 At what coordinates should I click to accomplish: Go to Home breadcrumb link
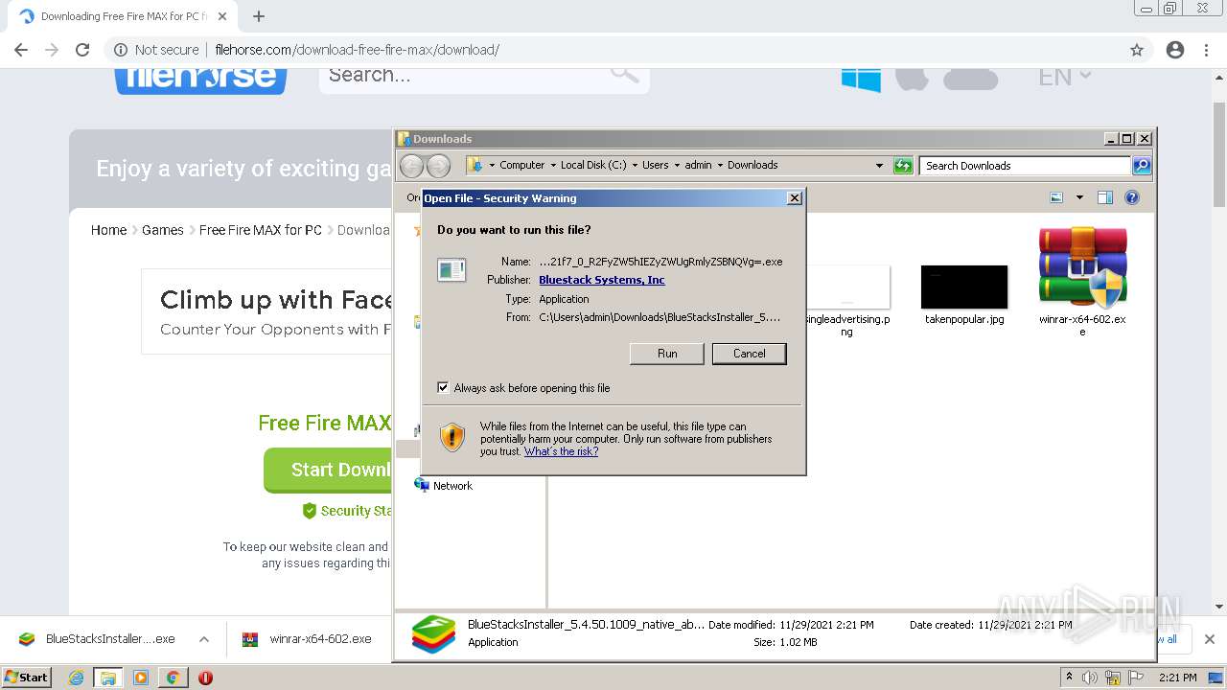(x=108, y=230)
